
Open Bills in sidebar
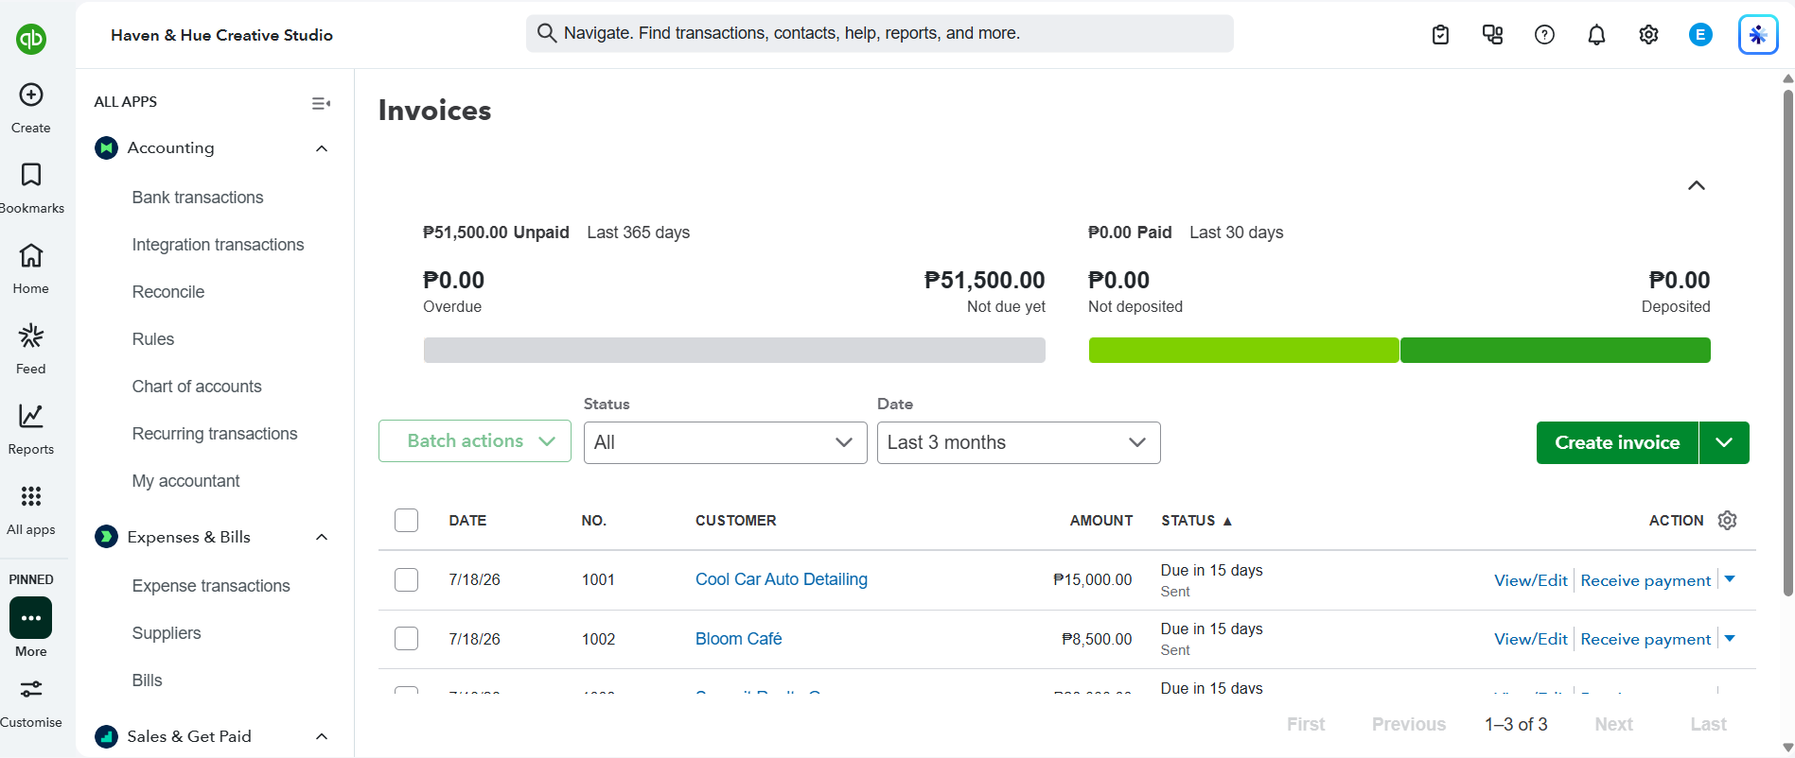pyautogui.click(x=148, y=680)
